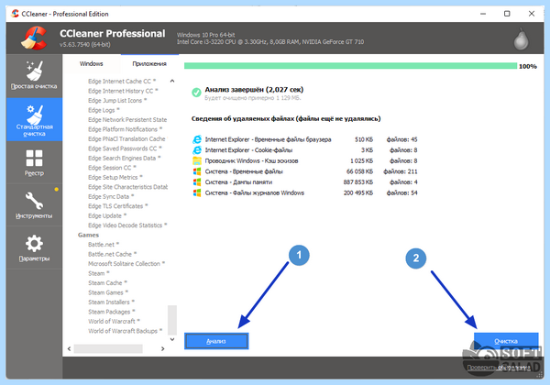Select the Battle.net entry
The height and width of the screenshot is (385, 550).
pyautogui.click(x=104, y=245)
